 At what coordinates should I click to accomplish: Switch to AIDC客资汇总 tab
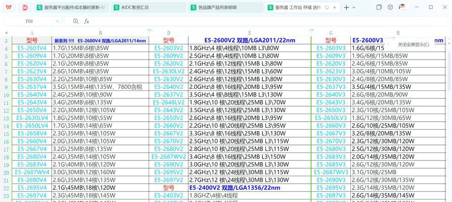point(149,8)
